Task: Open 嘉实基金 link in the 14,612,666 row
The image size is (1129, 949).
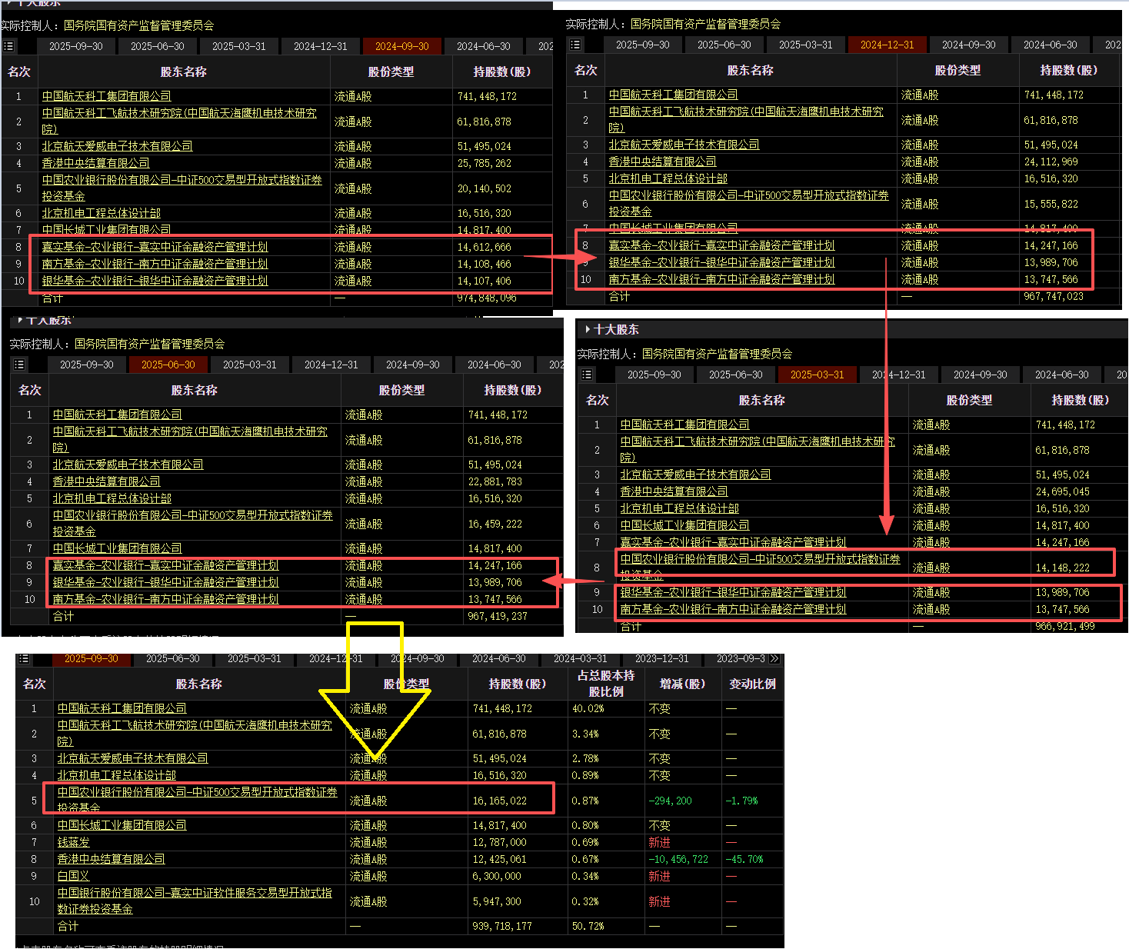Action: click(155, 247)
